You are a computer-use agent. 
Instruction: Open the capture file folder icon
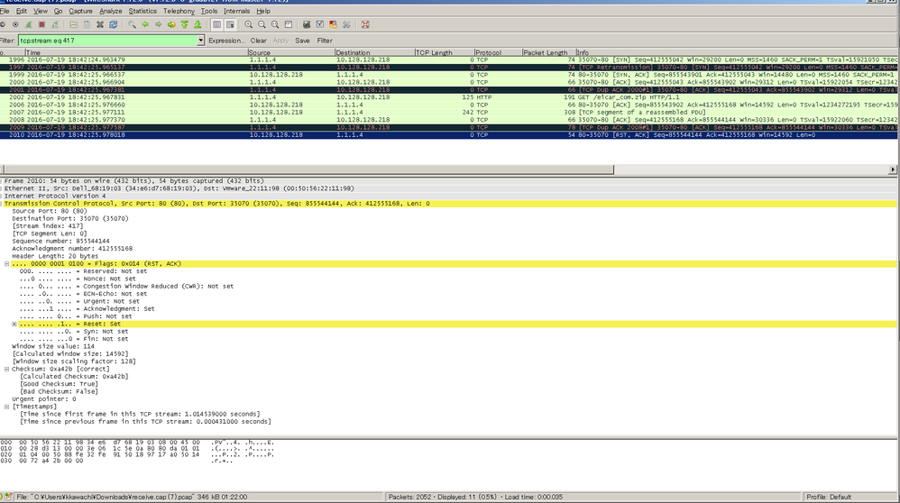(x=73, y=25)
